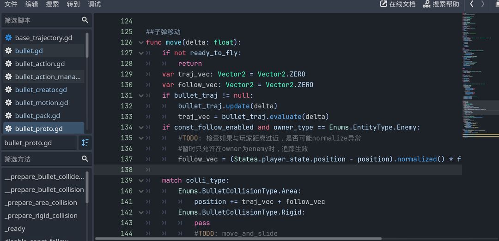Viewport: 499px width, 241px height.
Task: Select bullet_motion.gd in script list
Action: [41, 103]
